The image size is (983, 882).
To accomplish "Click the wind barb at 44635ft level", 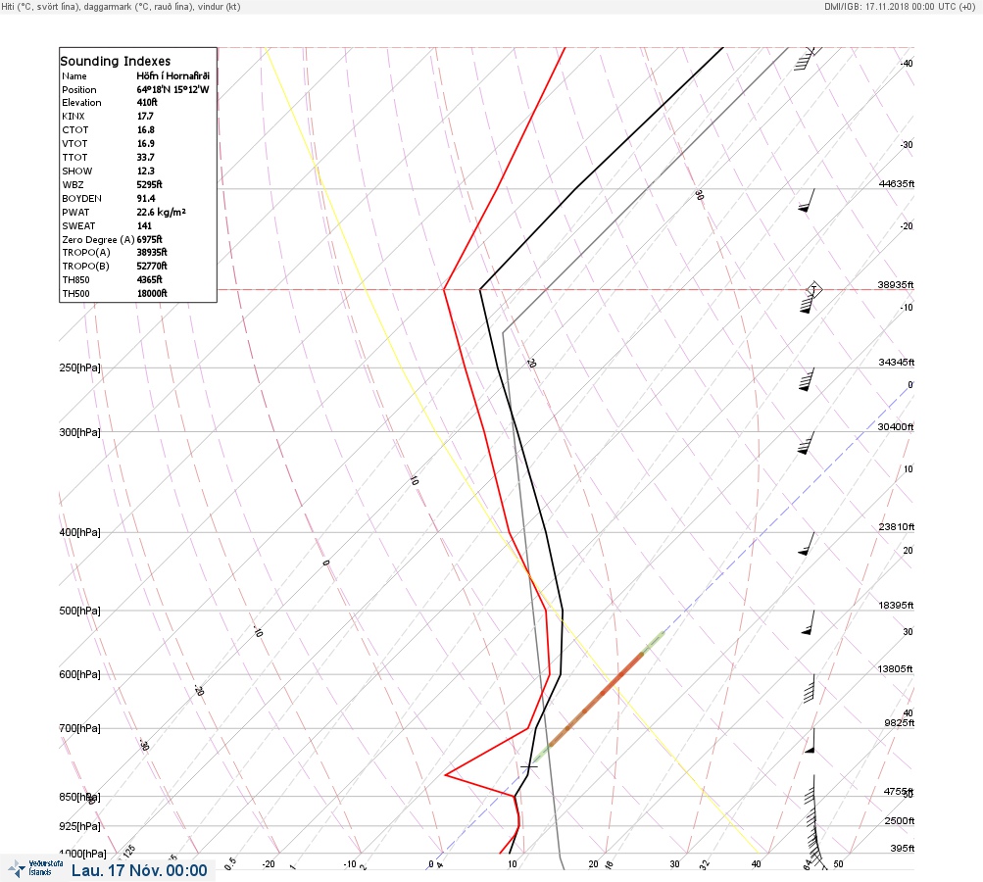I will (x=807, y=201).
